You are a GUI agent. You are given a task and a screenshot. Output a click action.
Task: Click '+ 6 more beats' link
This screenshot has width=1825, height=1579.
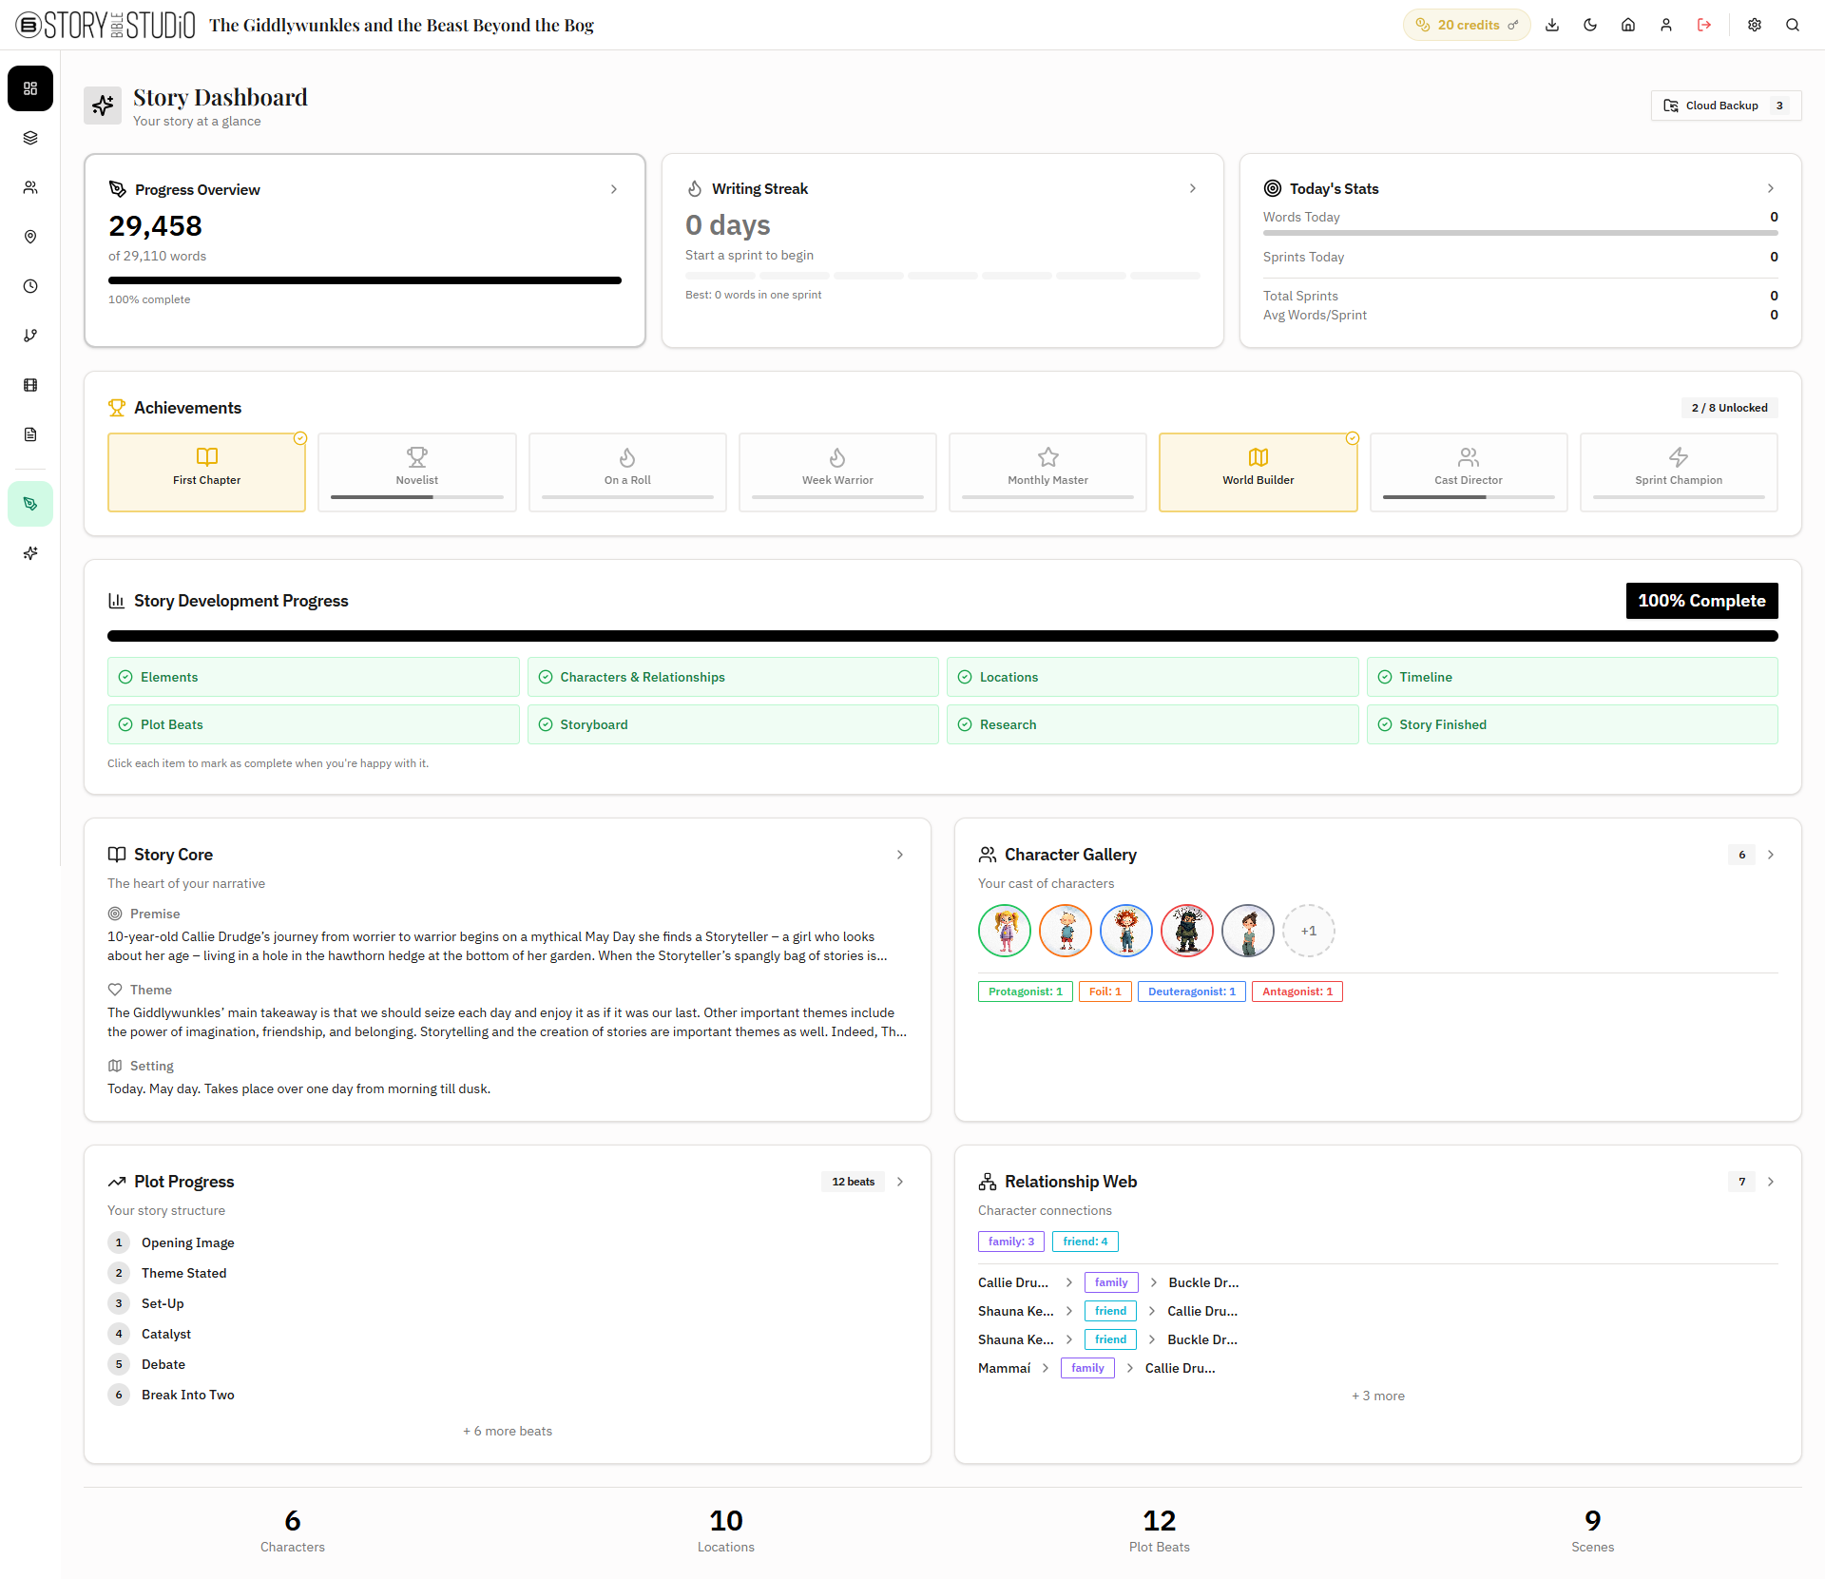(x=508, y=1431)
